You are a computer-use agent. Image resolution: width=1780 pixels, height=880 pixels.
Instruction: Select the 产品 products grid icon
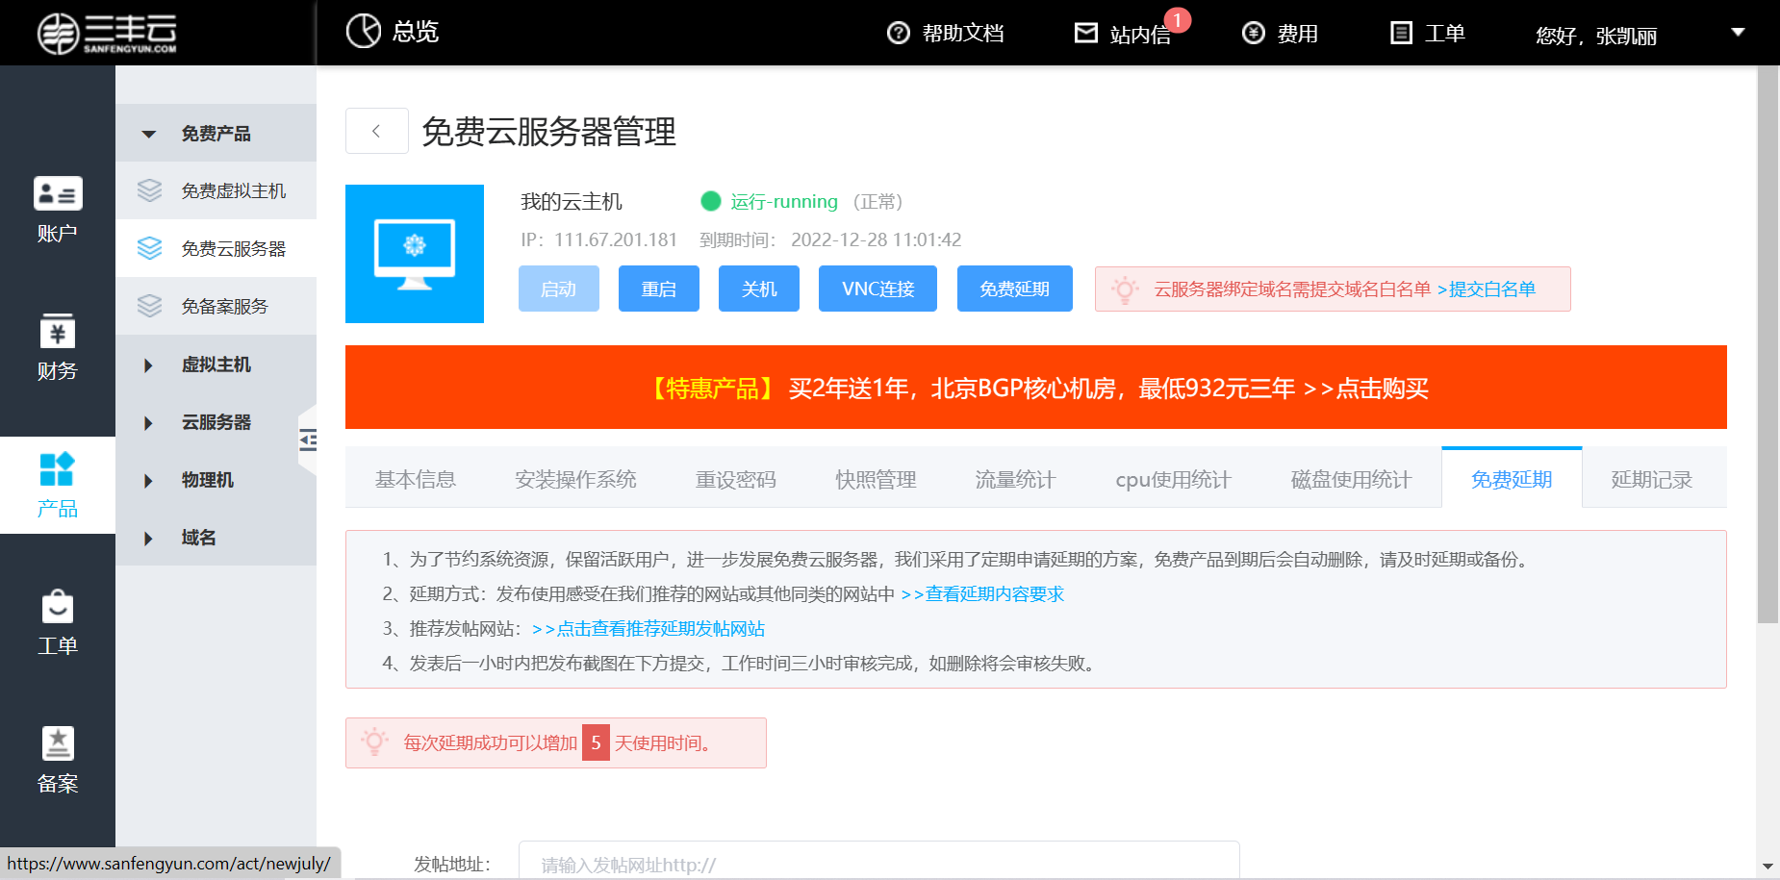(58, 469)
